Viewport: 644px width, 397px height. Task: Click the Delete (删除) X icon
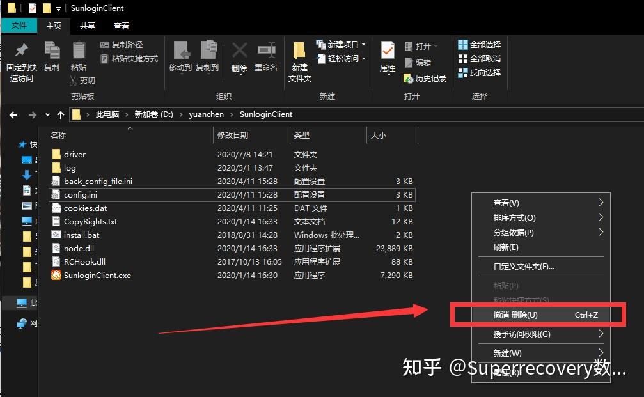coord(239,51)
